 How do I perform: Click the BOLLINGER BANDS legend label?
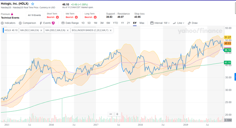tap(90, 30)
